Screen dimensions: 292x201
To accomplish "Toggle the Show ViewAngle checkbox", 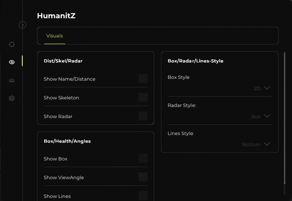I will click(x=143, y=177).
